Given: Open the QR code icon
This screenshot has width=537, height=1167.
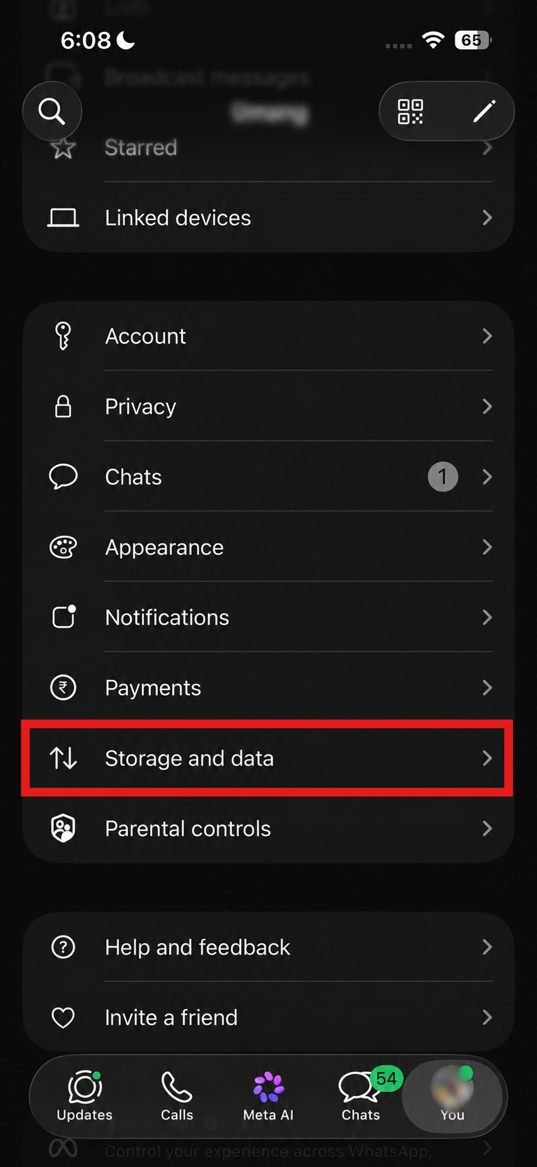Looking at the screenshot, I should tap(410, 112).
